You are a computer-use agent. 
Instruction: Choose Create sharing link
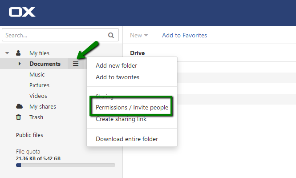tap(121, 119)
